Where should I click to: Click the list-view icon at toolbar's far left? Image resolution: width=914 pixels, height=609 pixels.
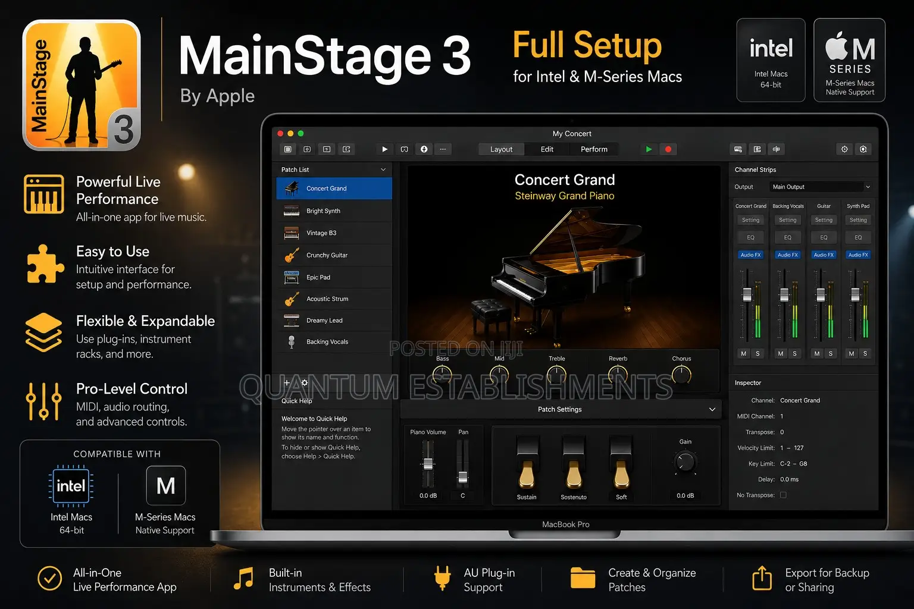(x=288, y=149)
